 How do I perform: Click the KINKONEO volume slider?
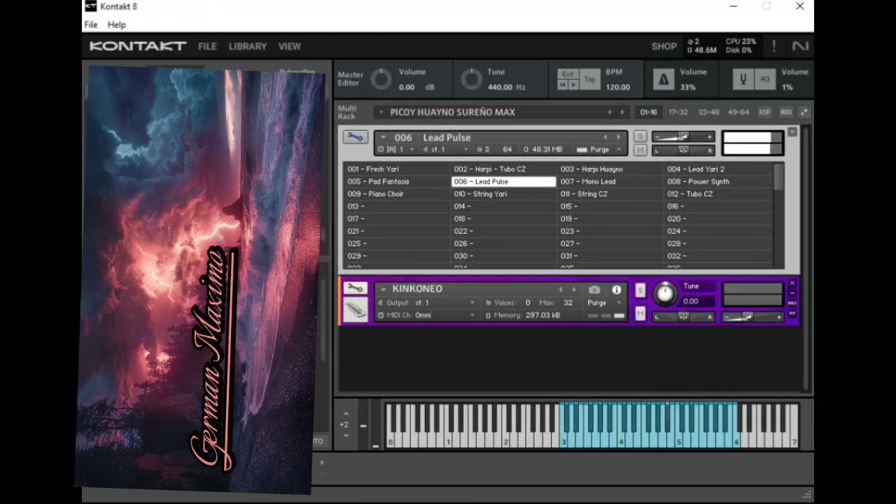(753, 317)
